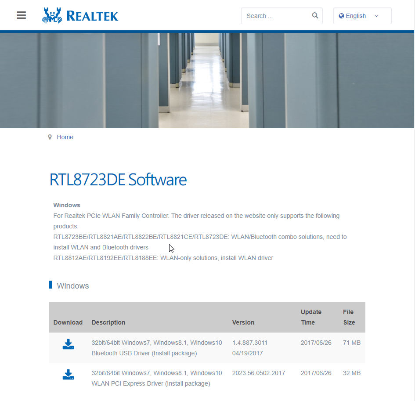Open the Home breadcrumb link

[65, 137]
